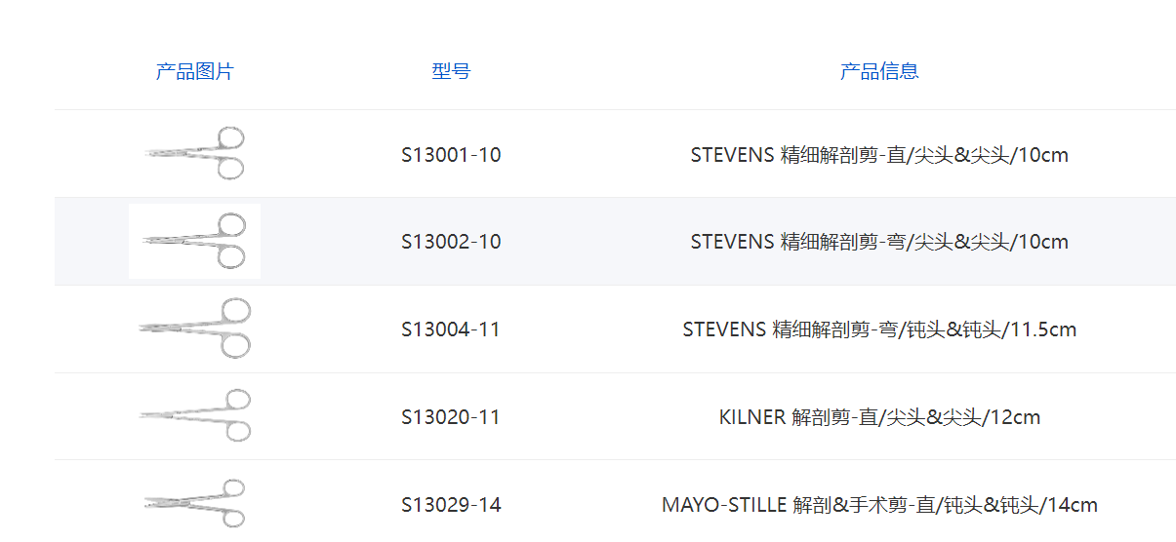Select the KILNER S13020-11 table row
Image resolution: width=1176 pixels, height=542 pixels.
pyautogui.click(x=615, y=416)
